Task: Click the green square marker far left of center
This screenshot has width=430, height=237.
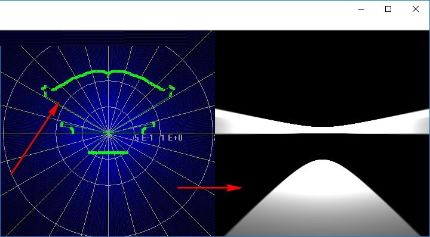Action: 62,124
